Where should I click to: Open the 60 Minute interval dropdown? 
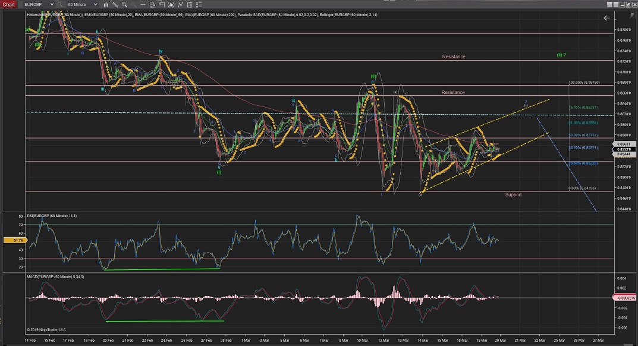(x=82, y=5)
